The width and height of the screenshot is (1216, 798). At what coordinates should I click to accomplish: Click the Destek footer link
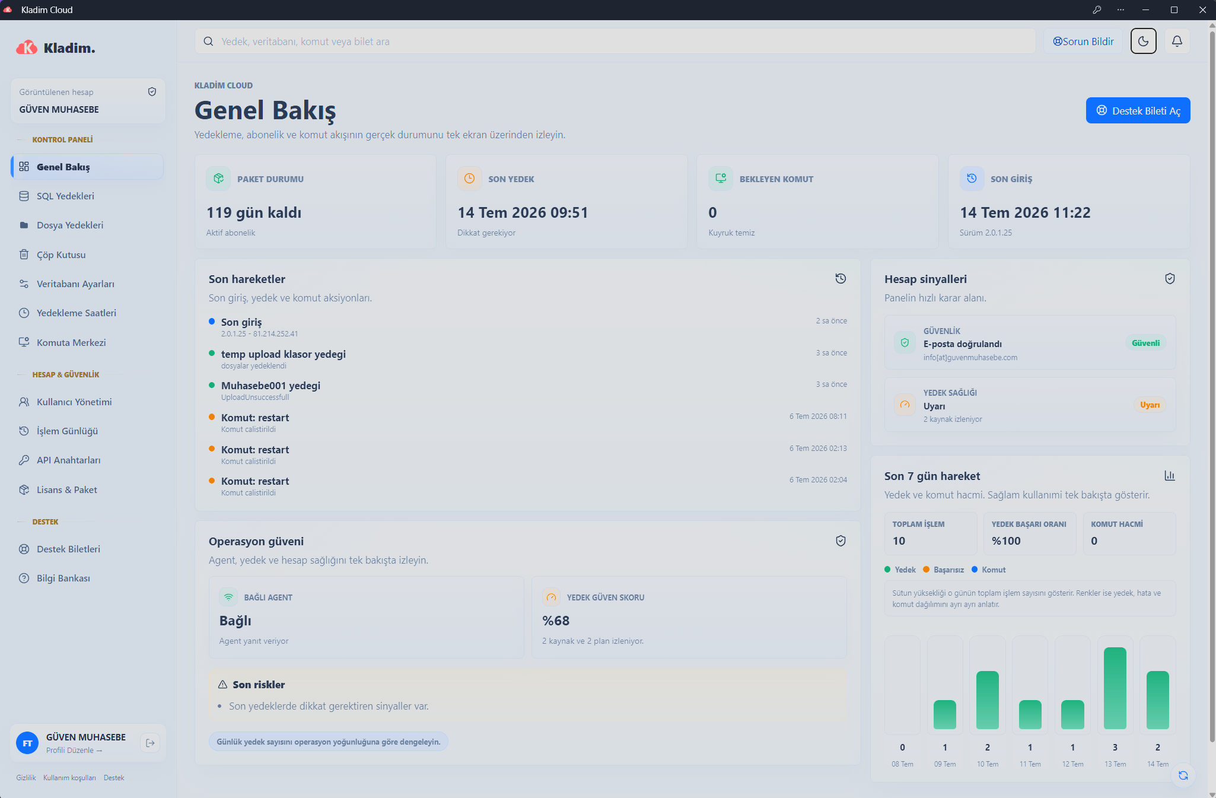[114, 778]
